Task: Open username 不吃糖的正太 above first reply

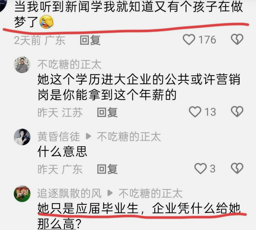Action: tap(69, 64)
